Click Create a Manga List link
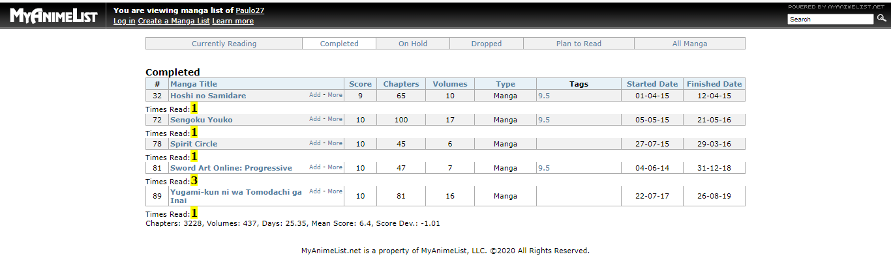Screen dimensions: 891x263 pyautogui.click(x=174, y=21)
